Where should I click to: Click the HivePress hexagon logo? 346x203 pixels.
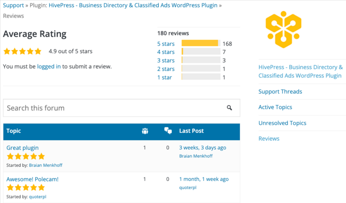tap(284, 30)
